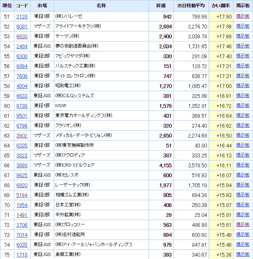Open stock code 4004 link
Screen dimensions: 253x259
click(22, 86)
